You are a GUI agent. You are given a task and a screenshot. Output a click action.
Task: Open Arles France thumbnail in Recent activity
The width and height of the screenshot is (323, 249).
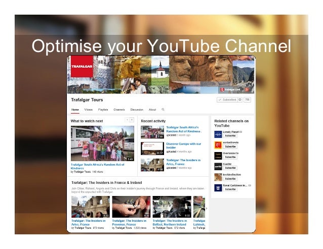pyautogui.click(x=152, y=165)
